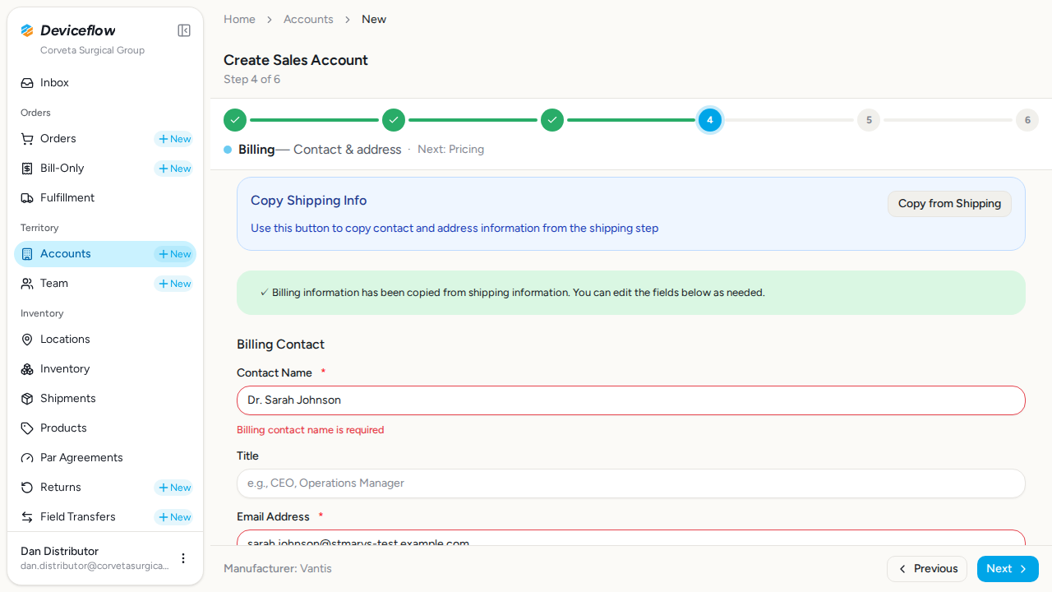The width and height of the screenshot is (1052, 592).
Task: Click 'Step 4 of 6' text
Action: [x=251, y=80]
